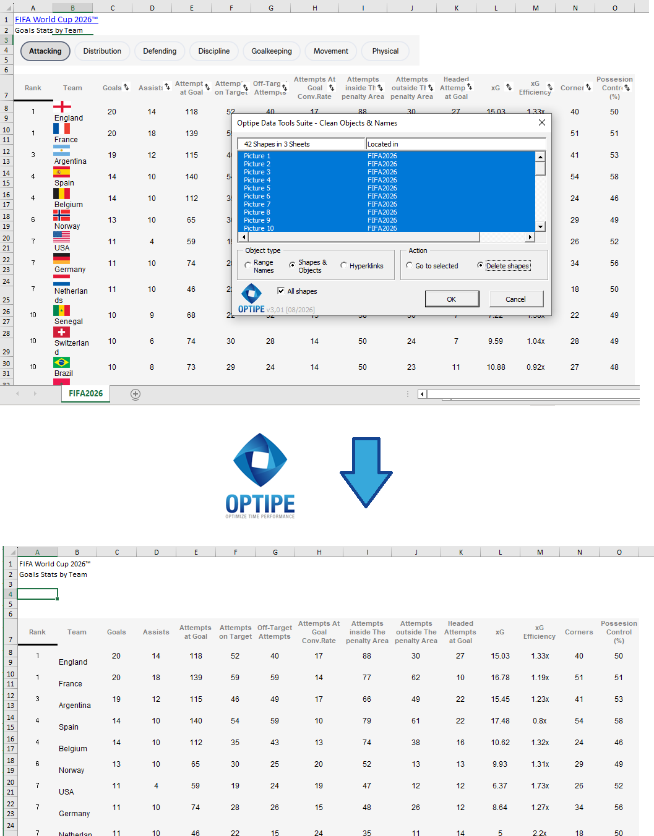The width and height of the screenshot is (654, 836).
Task: Click the shapes list scroll up arrow
Action: [541, 156]
